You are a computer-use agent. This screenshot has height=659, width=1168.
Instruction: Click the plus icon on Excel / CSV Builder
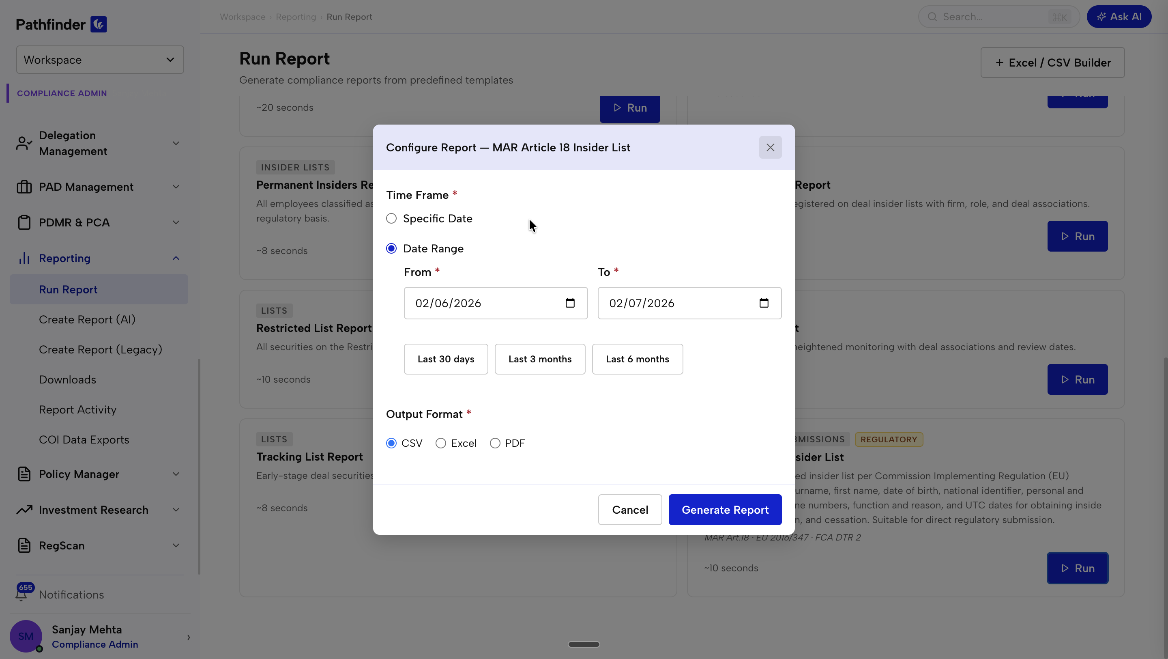pyautogui.click(x=999, y=62)
